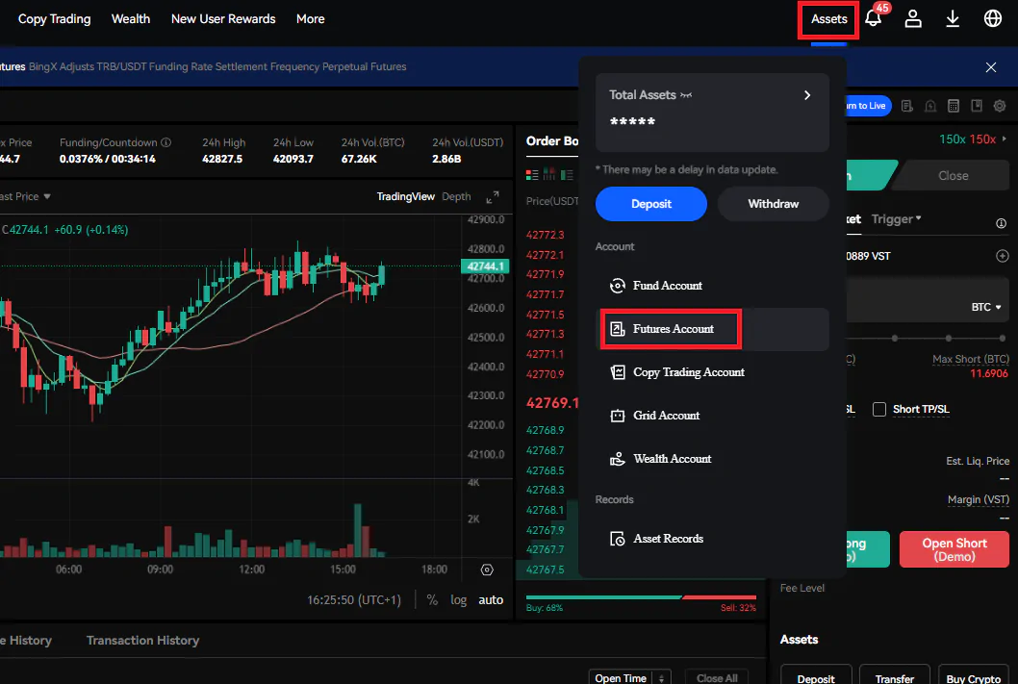Click the 42768.9 bid price row

point(545,430)
